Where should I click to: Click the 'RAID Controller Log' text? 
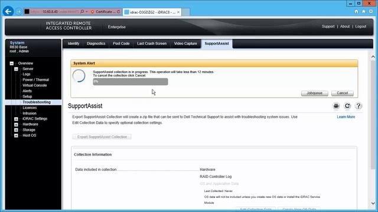[216, 177]
